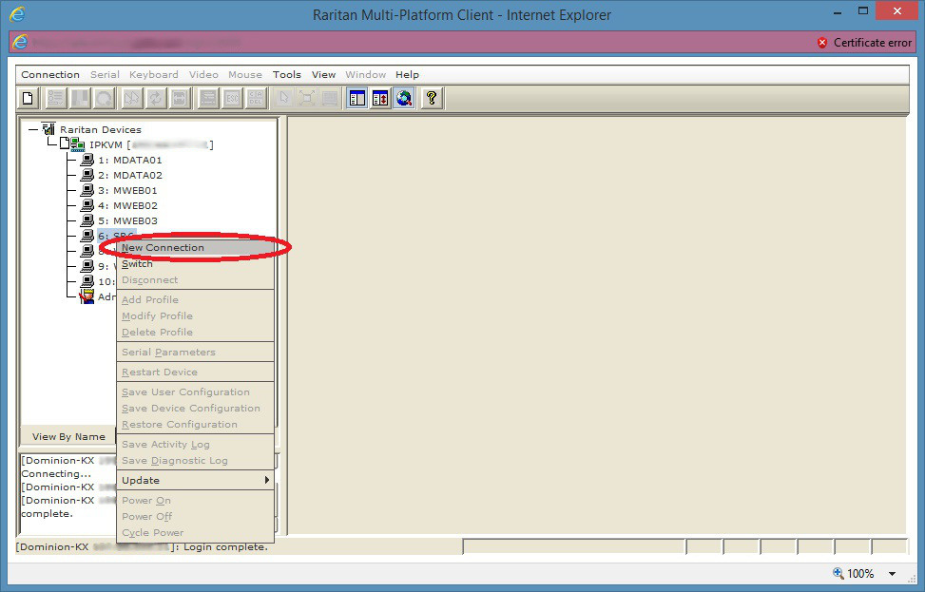
Task: Click the Ctrl+Alt+Del toolbar icon
Action: coord(256,98)
